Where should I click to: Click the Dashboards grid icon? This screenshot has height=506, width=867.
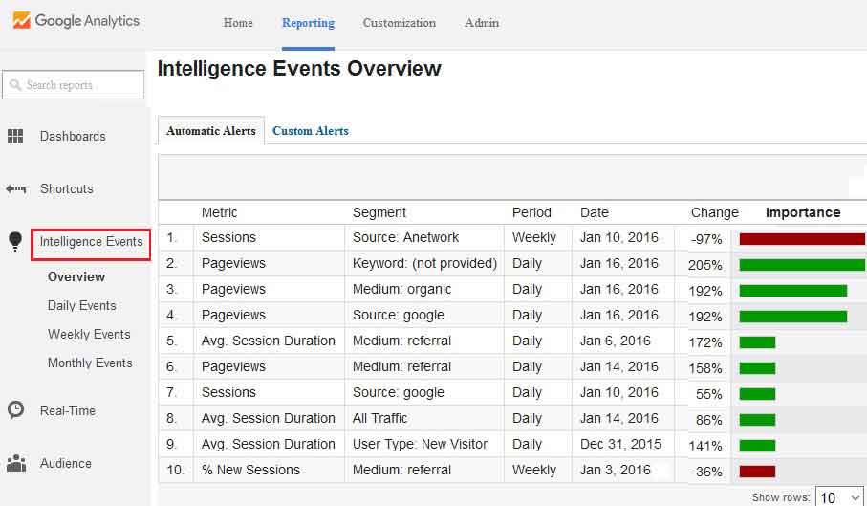tap(15, 136)
